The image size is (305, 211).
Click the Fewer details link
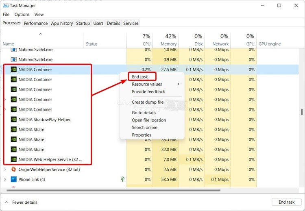pyautogui.click(x=24, y=202)
